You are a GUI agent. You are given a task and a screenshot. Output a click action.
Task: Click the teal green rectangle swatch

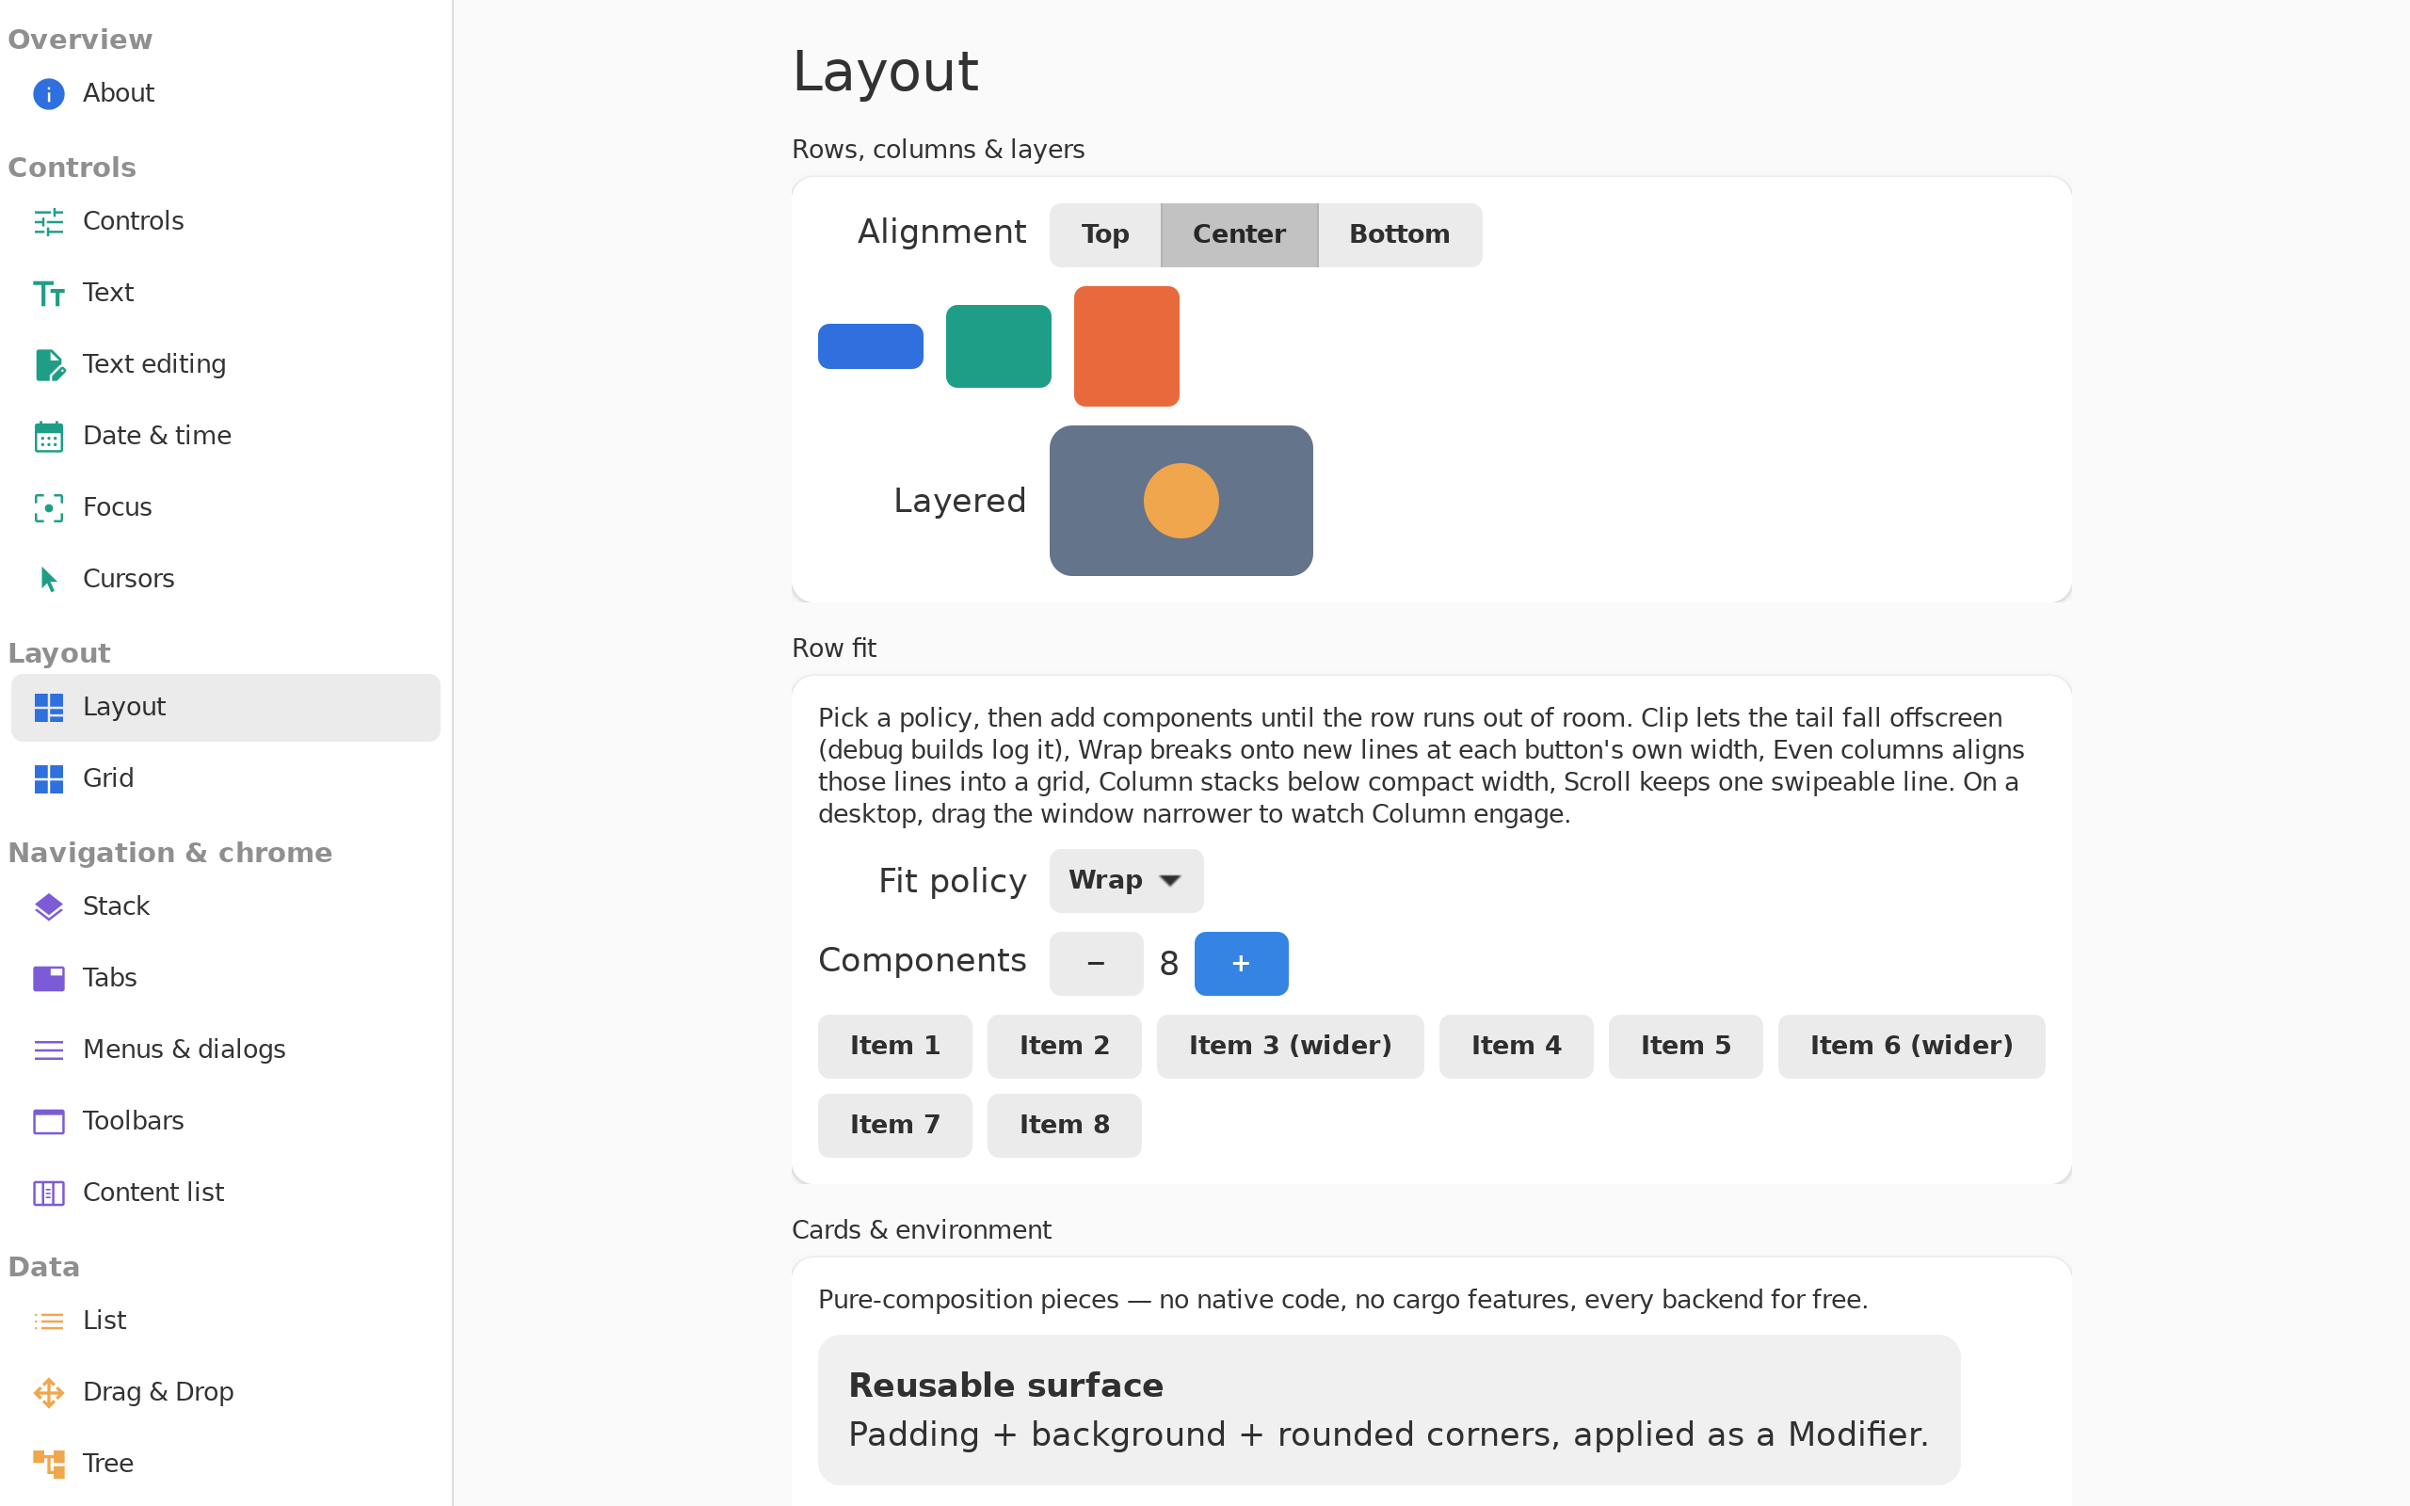(998, 346)
